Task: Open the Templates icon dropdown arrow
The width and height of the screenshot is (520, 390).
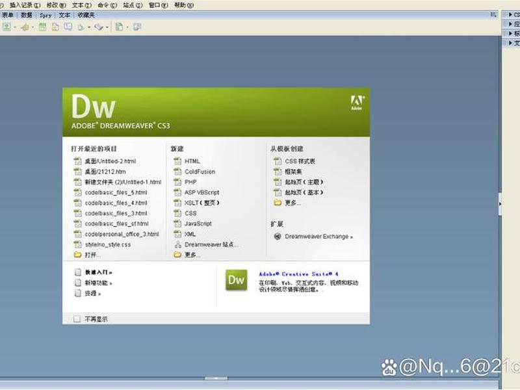Action: point(127,27)
